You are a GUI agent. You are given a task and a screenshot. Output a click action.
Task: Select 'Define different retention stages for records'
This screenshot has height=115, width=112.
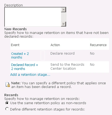[x=7, y=109]
